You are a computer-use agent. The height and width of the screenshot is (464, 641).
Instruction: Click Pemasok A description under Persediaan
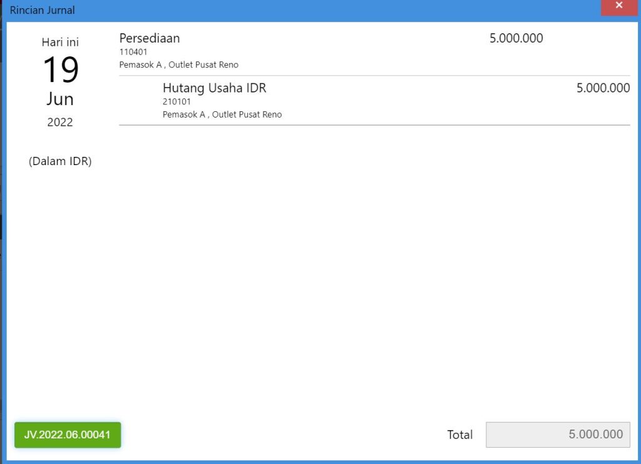click(178, 65)
